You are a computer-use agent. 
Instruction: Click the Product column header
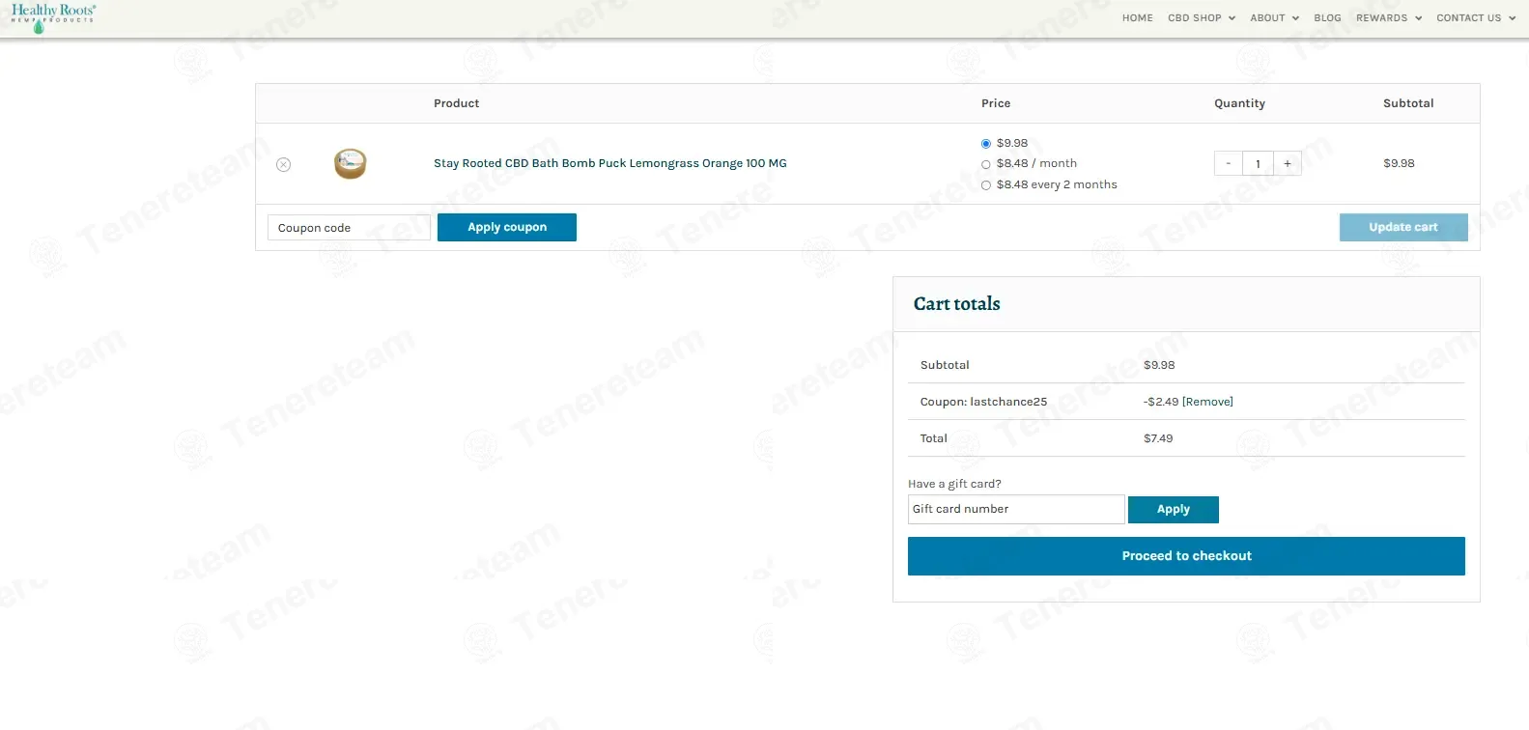tap(456, 103)
